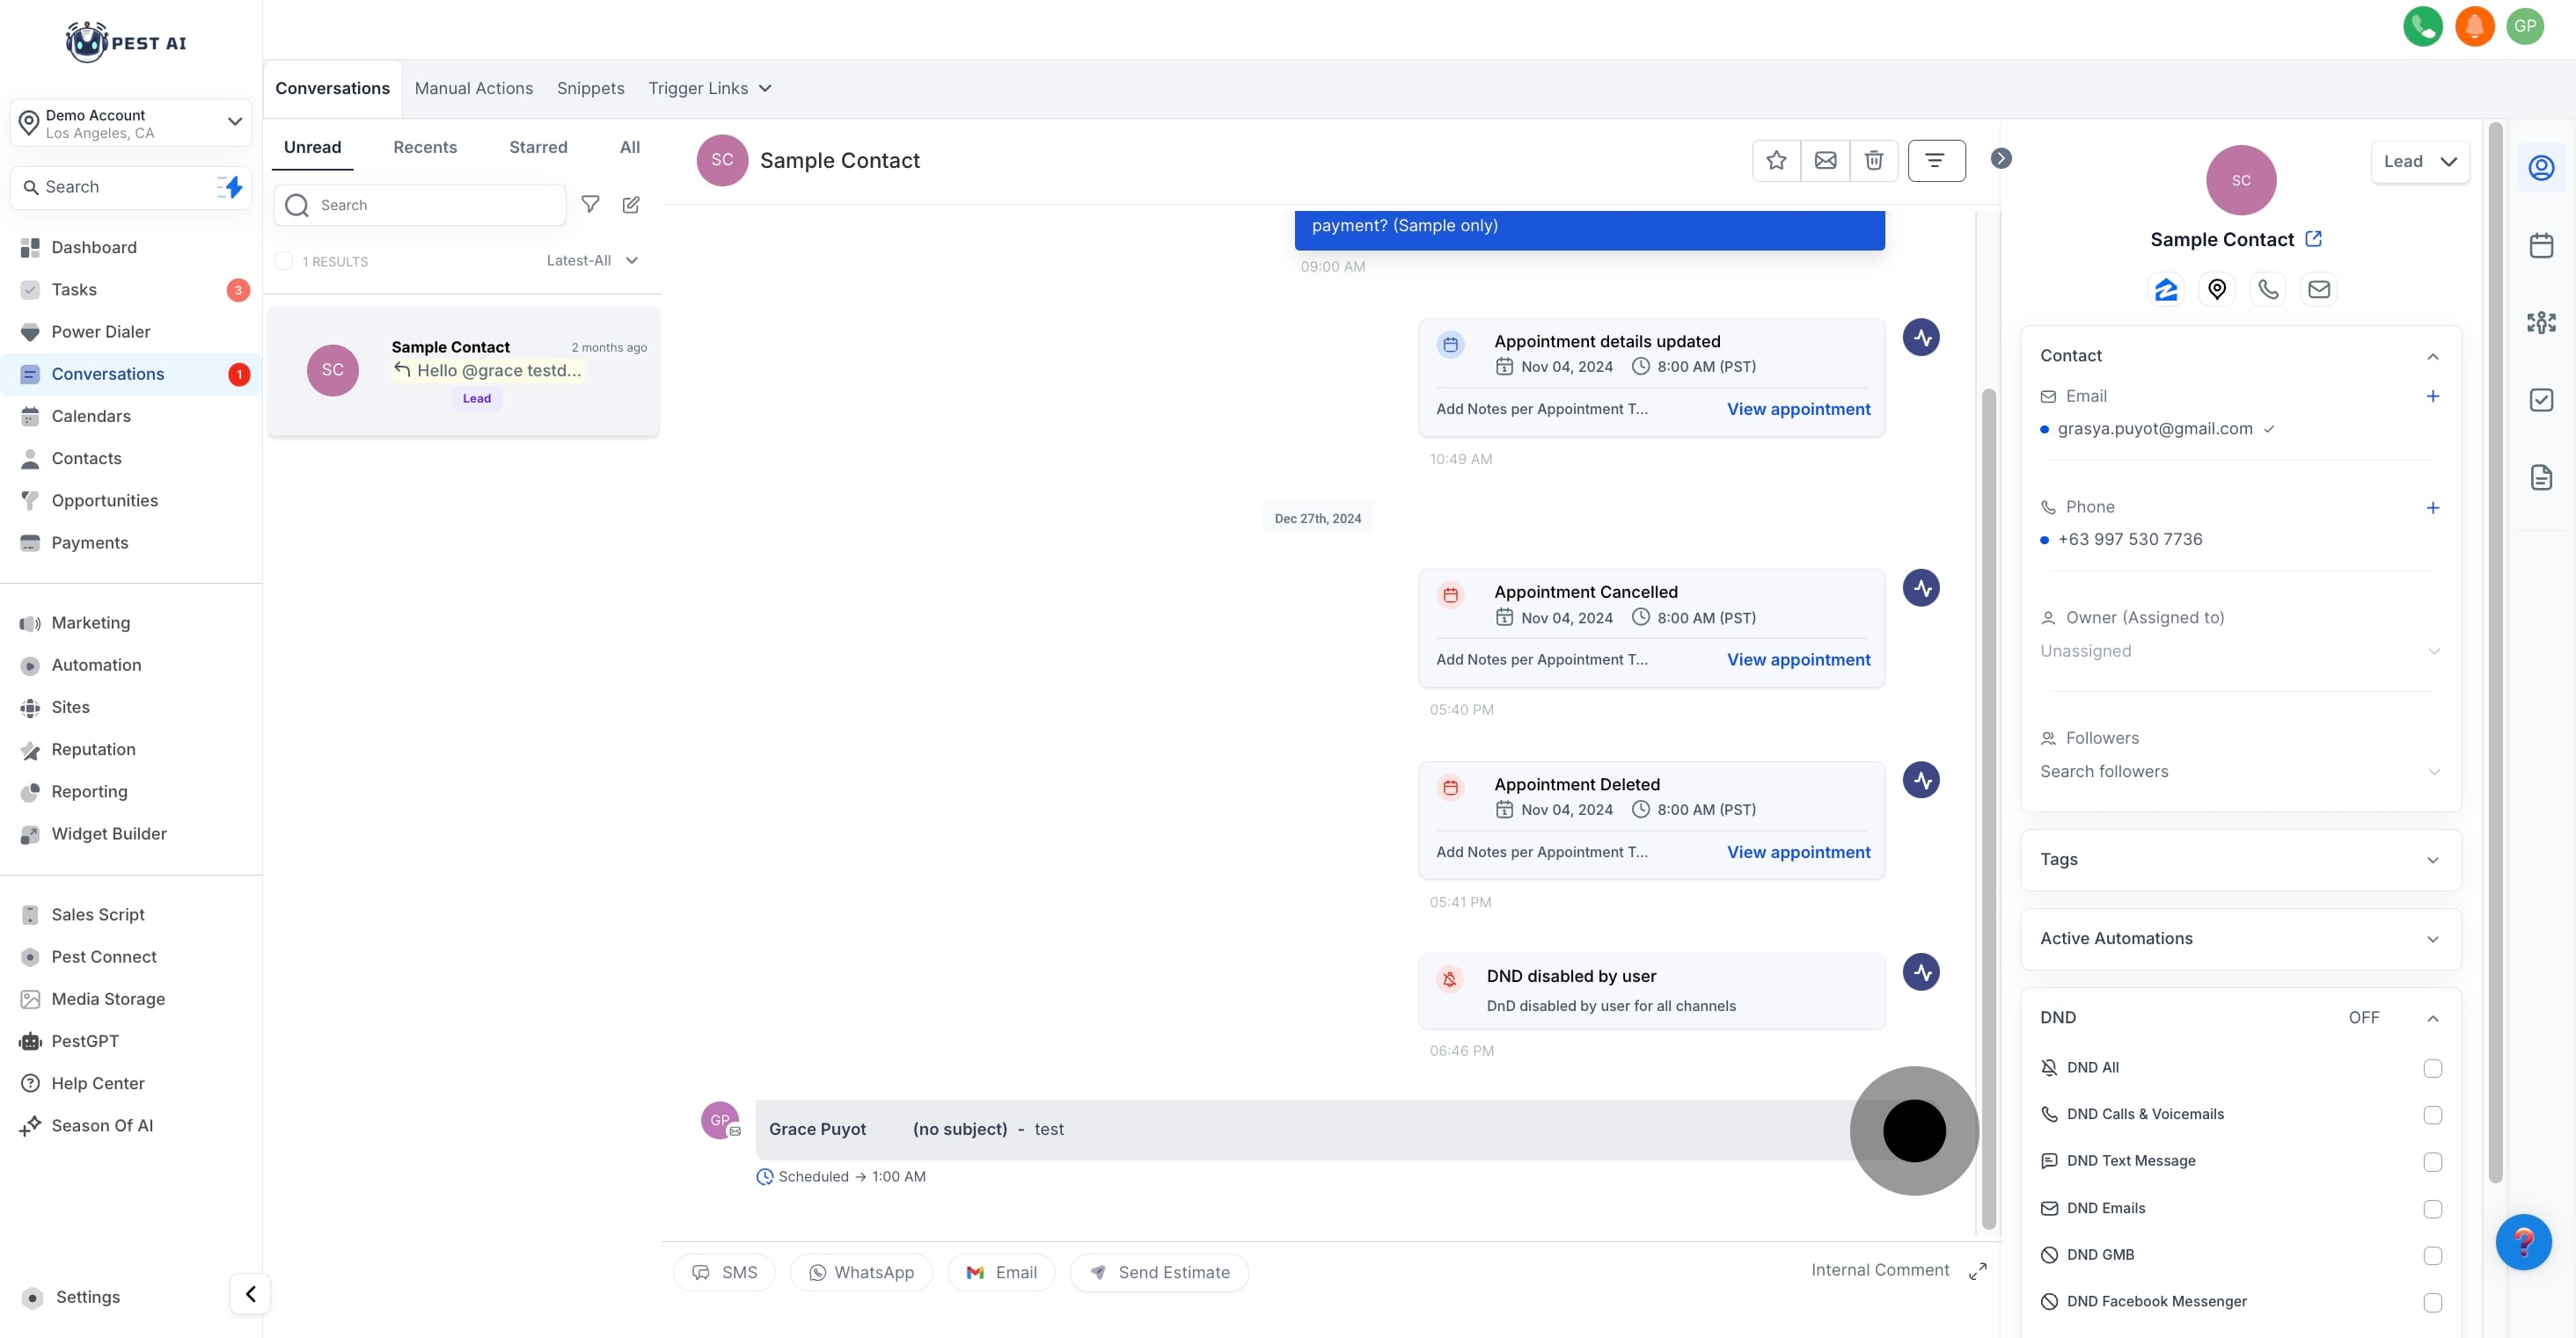Viewport: 2576px width, 1338px height.
Task: Enable the DND All checkbox
Action: (2432, 1068)
